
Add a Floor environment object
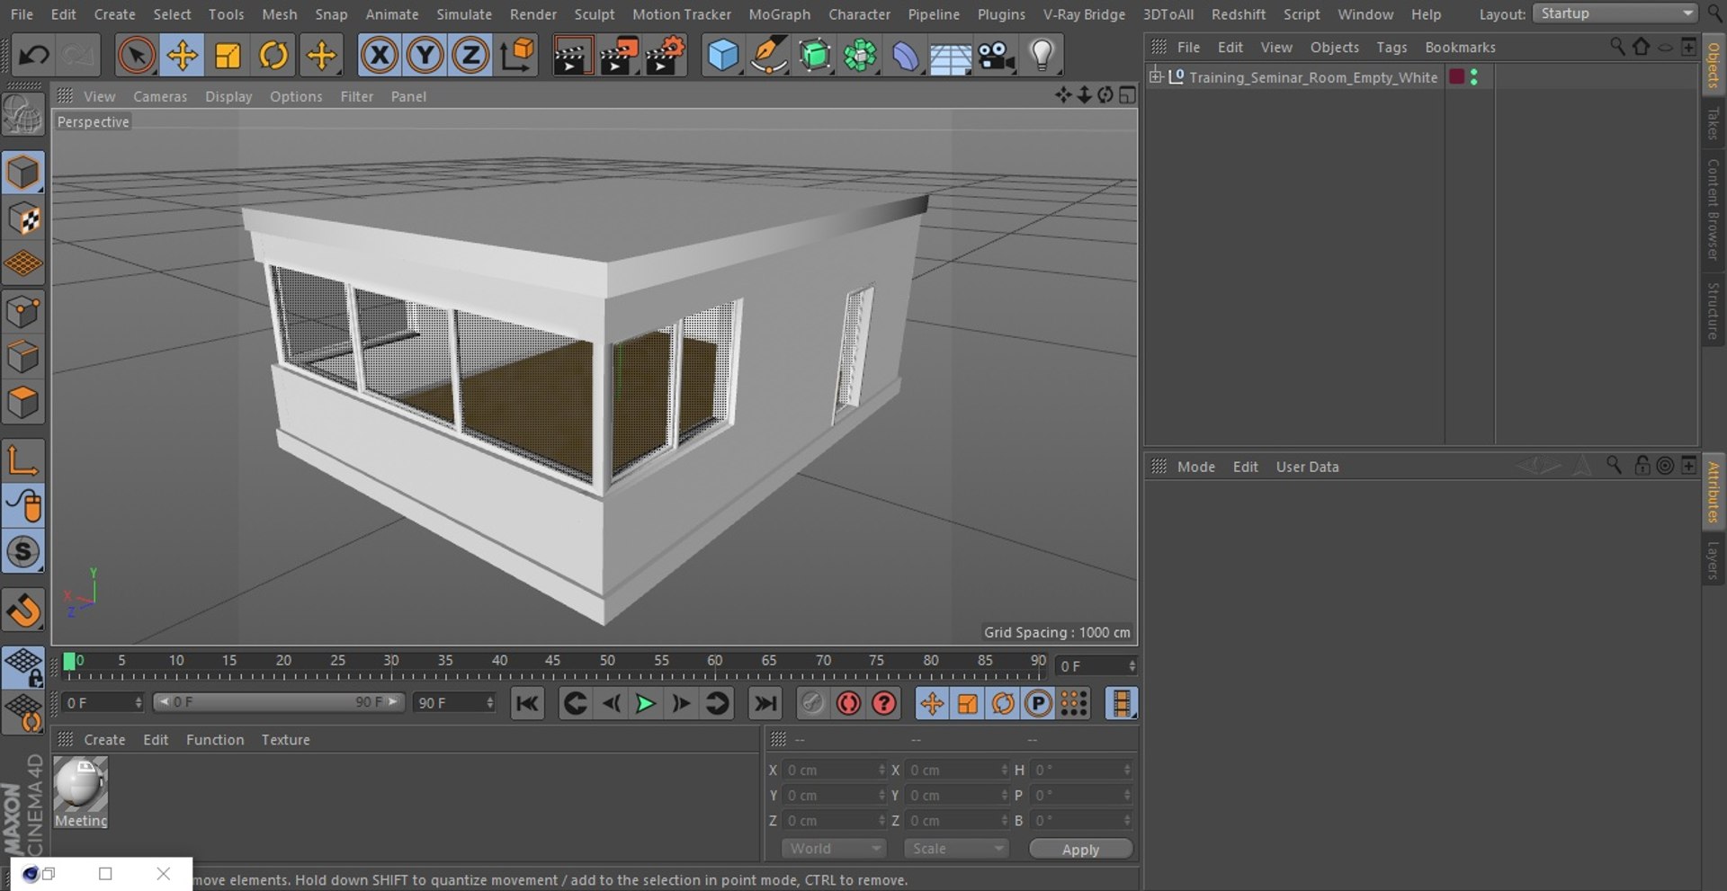(951, 56)
